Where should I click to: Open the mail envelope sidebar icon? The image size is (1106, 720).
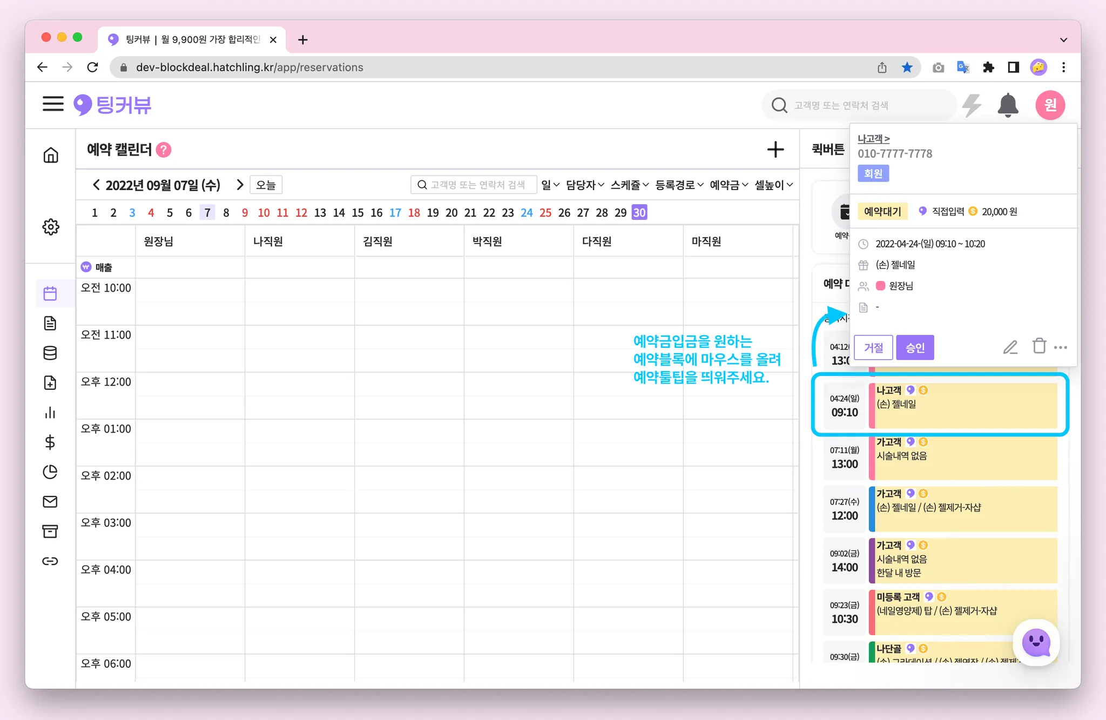tap(50, 502)
